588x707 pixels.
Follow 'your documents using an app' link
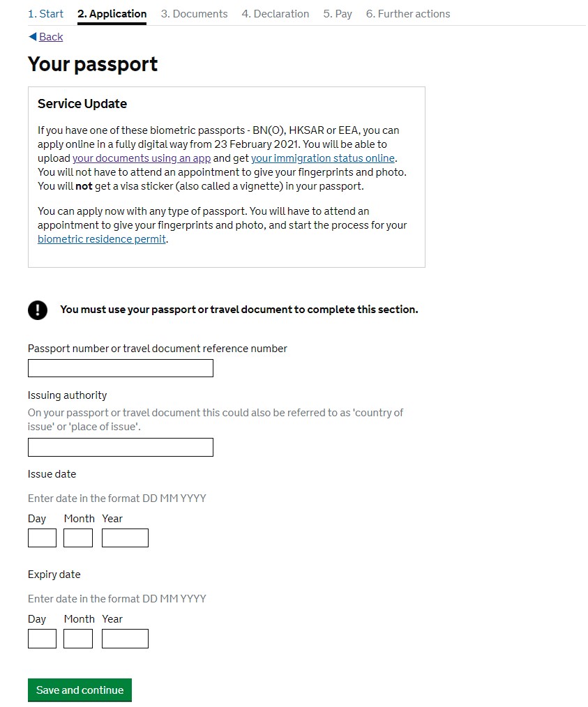(x=142, y=158)
